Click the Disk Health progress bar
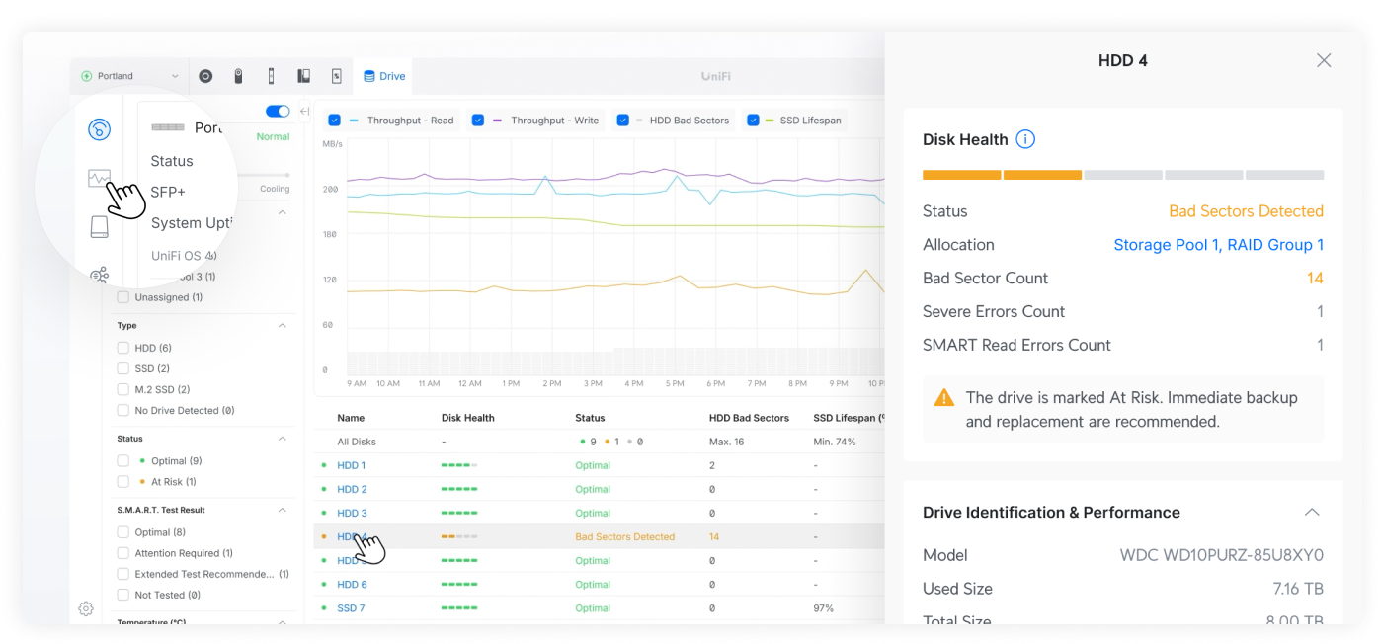The width and height of the screenshot is (1381, 644). (x=1122, y=175)
